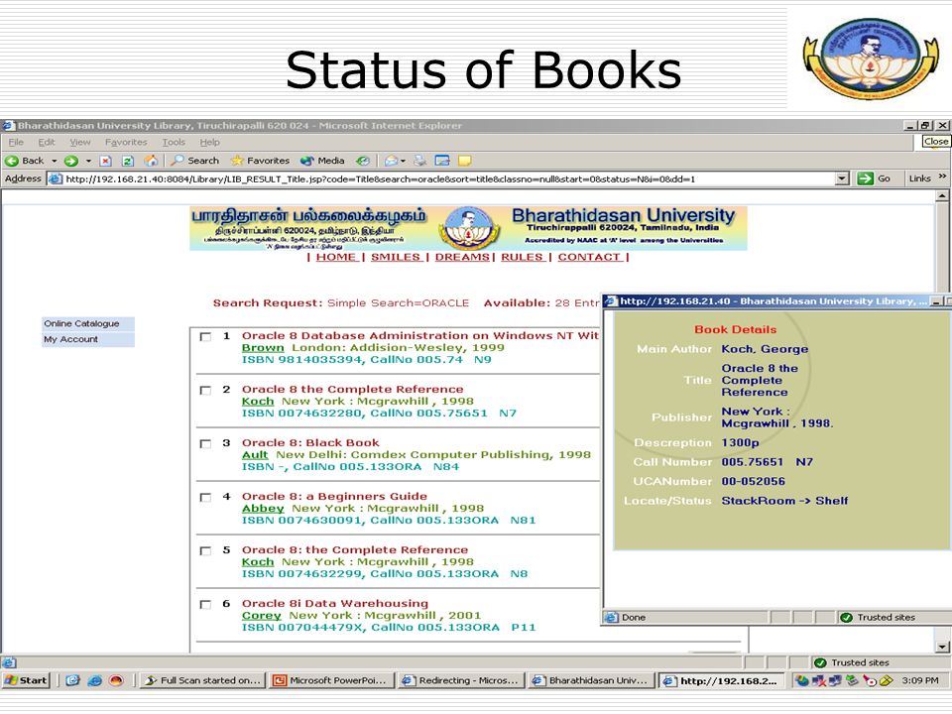Click Trusted sites zone in popup status bar
952x714 pixels.
pos(879,618)
